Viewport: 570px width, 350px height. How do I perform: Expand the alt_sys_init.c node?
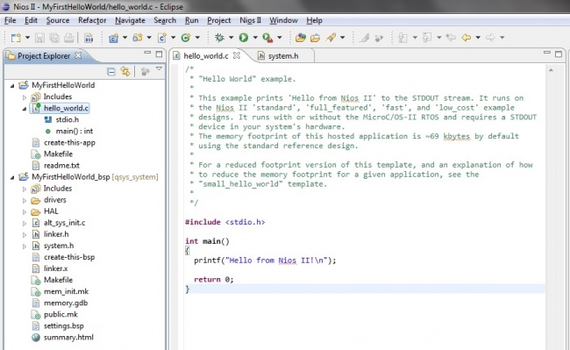pos(25,223)
